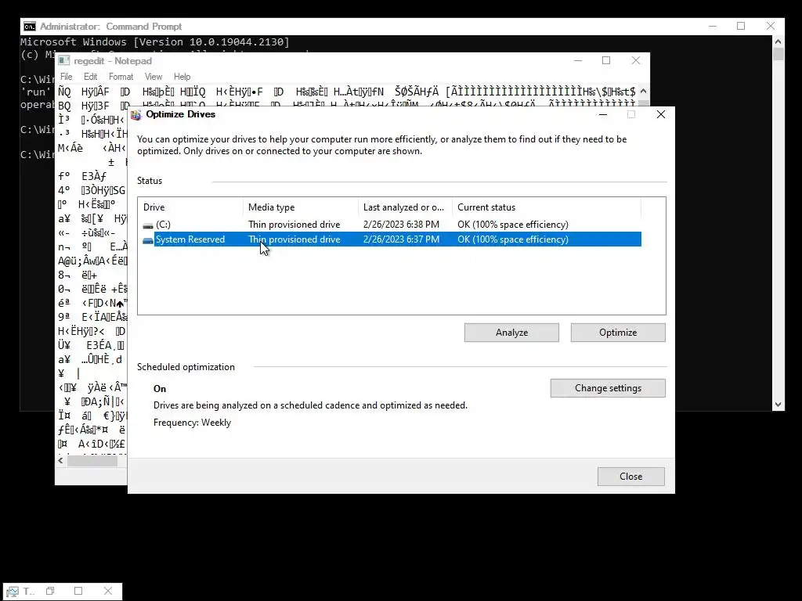
Task: Click the Optimize Drives title bar icon
Action: point(135,114)
